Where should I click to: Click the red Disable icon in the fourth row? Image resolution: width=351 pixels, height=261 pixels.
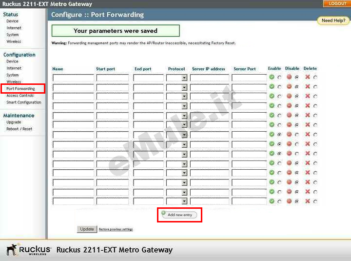289,105
